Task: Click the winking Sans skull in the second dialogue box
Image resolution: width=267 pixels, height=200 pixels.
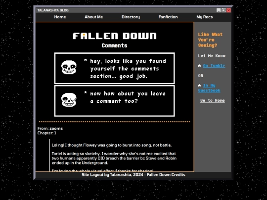Action: click(x=69, y=100)
